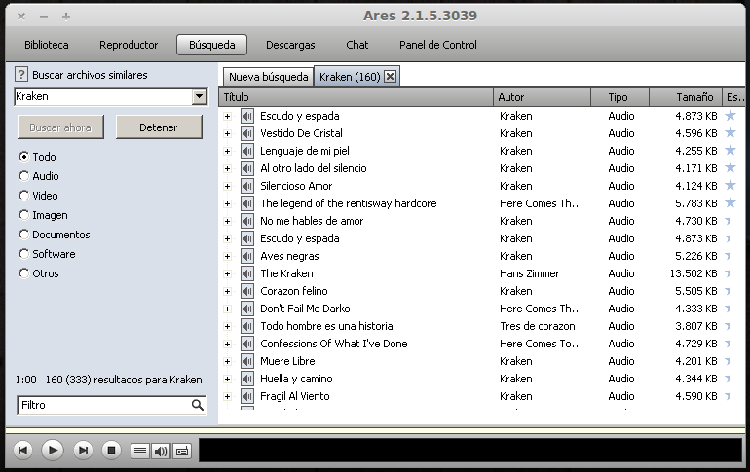Screen dimensions: 750x472
Task: Click audio icon of Vestido De Cristal
Action: pos(247,133)
